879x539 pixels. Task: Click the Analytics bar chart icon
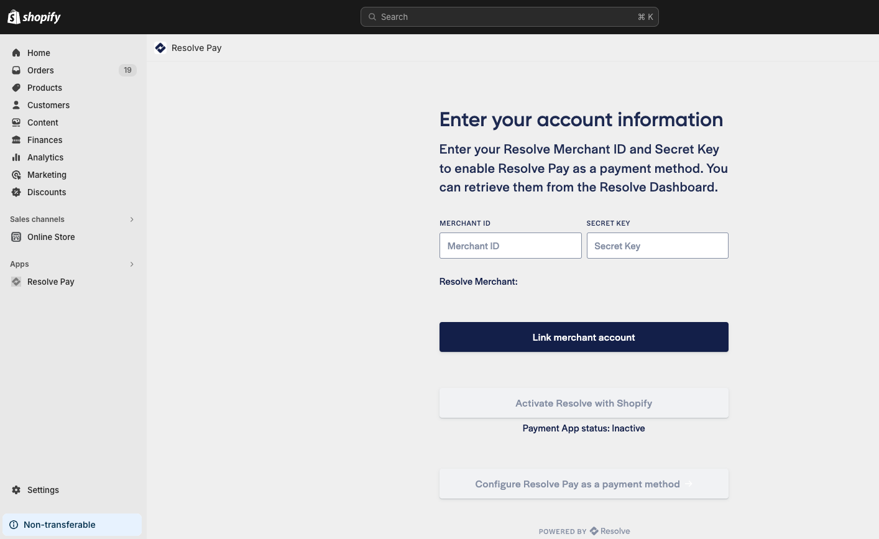[16, 157]
